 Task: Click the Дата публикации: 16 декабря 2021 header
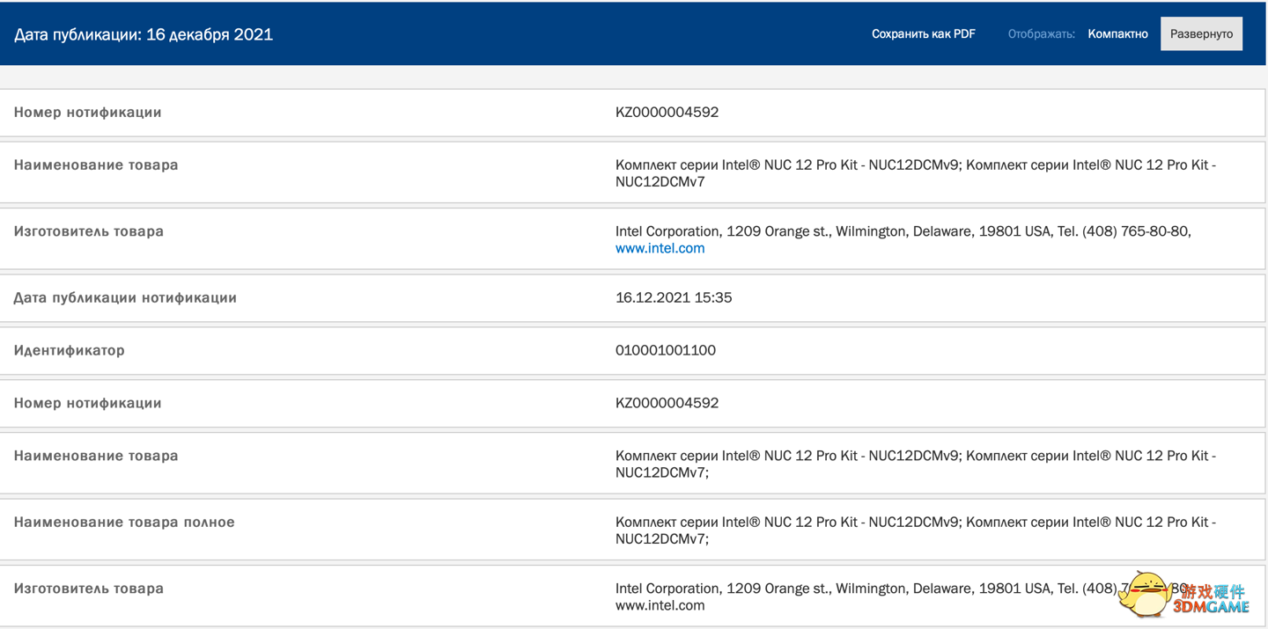pyautogui.click(x=144, y=34)
